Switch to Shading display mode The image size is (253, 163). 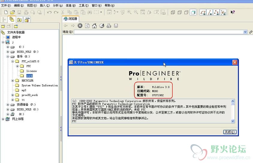coord(193,12)
